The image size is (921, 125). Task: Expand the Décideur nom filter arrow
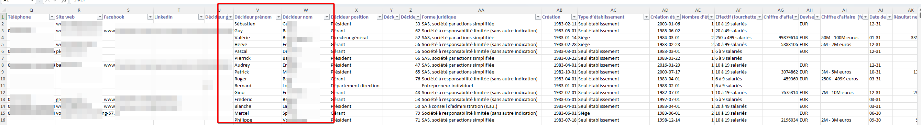pos(327,17)
